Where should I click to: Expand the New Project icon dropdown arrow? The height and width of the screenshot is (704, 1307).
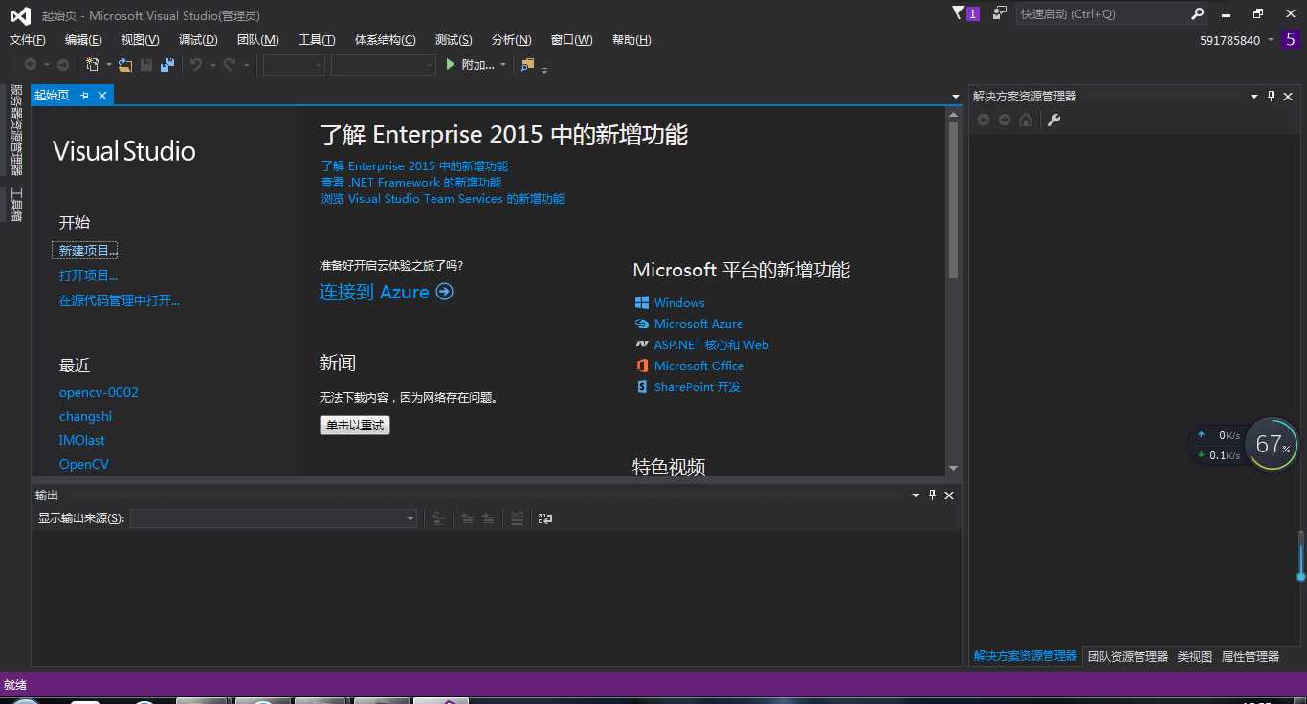[109, 65]
